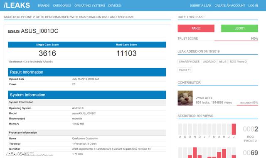This screenshot has width=266, height=158.
Task: Select Model value asus ASUS_I001DC
Action: (x=84, y=113)
